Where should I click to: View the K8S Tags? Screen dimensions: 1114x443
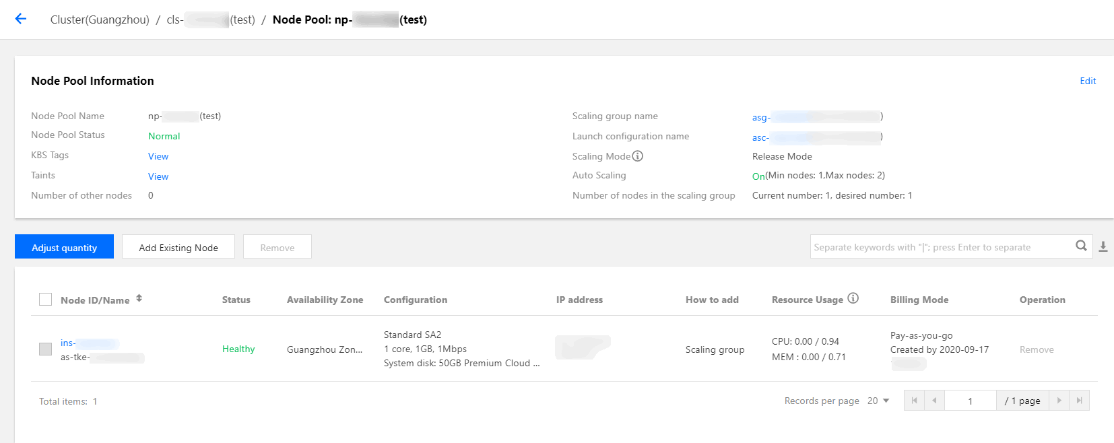(158, 156)
